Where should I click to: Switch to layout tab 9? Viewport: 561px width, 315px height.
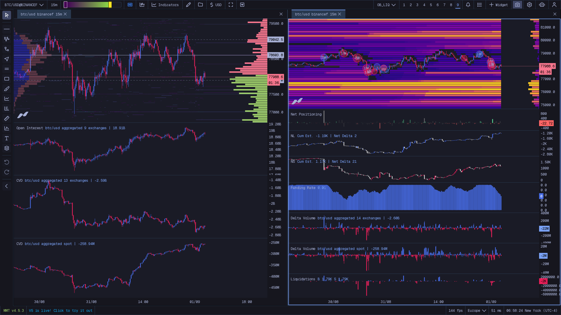coord(458,5)
